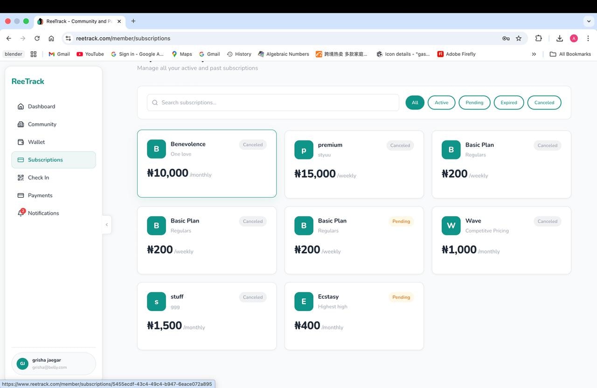Expand hidden bookmarks with the double-arrow
The width and height of the screenshot is (597, 388).
coord(534,54)
